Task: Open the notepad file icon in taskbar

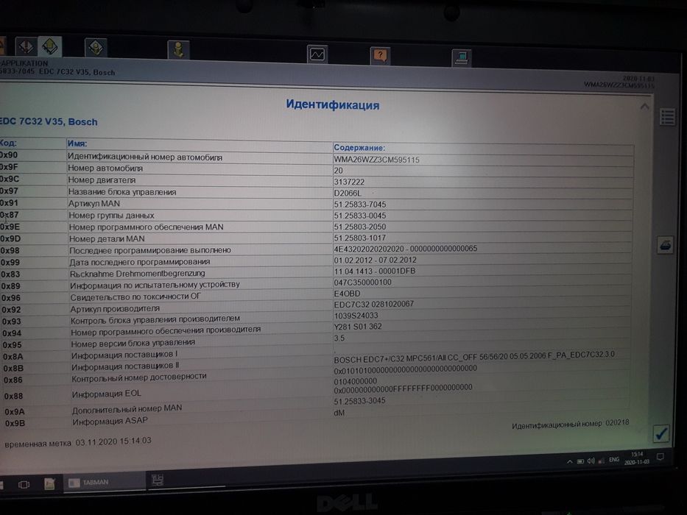Action: [x=49, y=483]
